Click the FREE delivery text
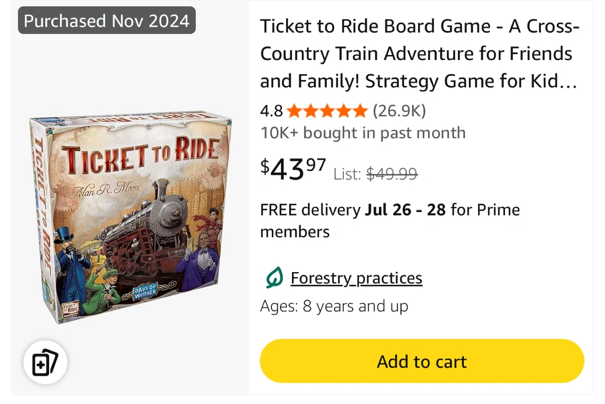Image resolution: width=605 pixels, height=404 pixels. point(310,210)
